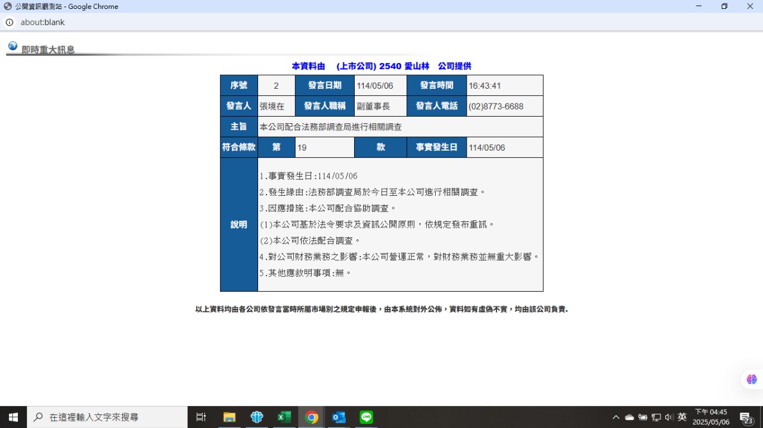Screen dimensions: 763x428
Task: Click the site information icon beside about:blank
Action: pyautogui.click(x=10, y=23)
